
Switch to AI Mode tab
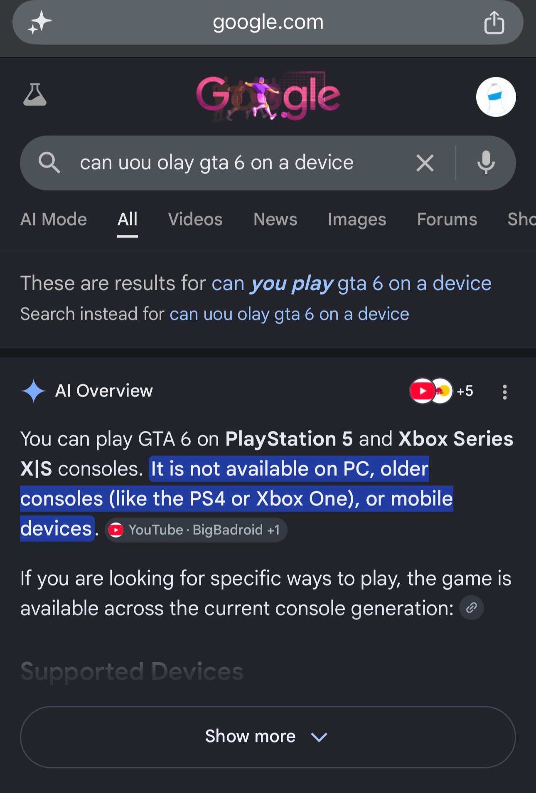point(54,219)
